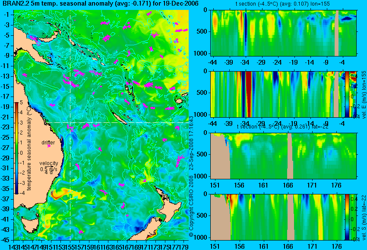Click the '155' longitude label under the map
The image size is (367, 250).
(70, 246)
